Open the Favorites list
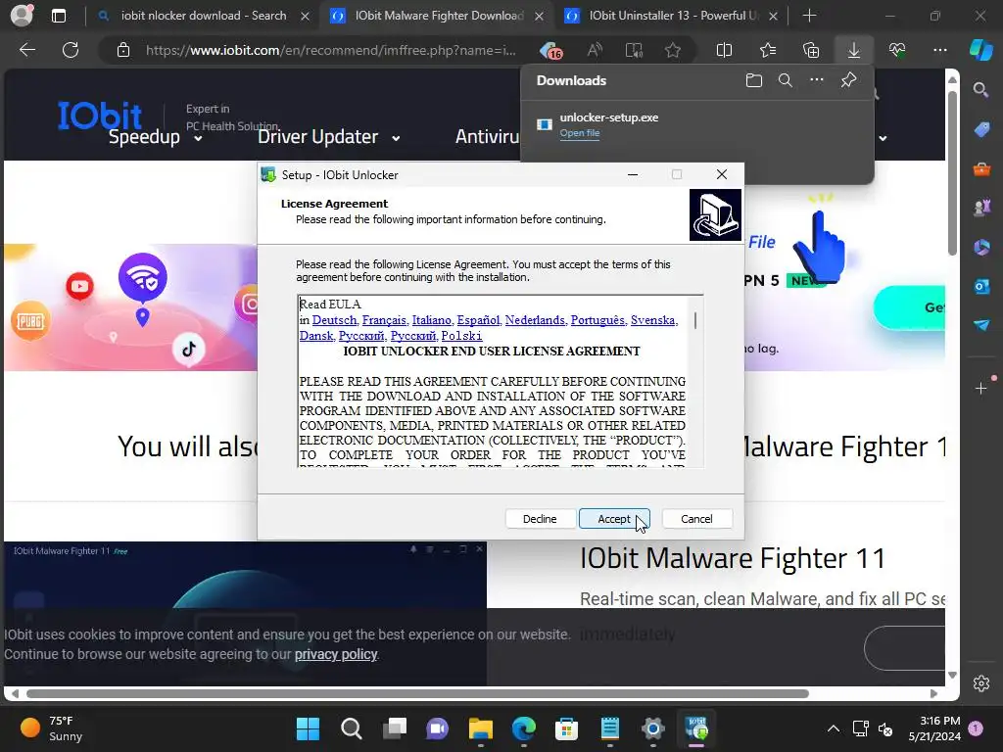 (768, 50)
